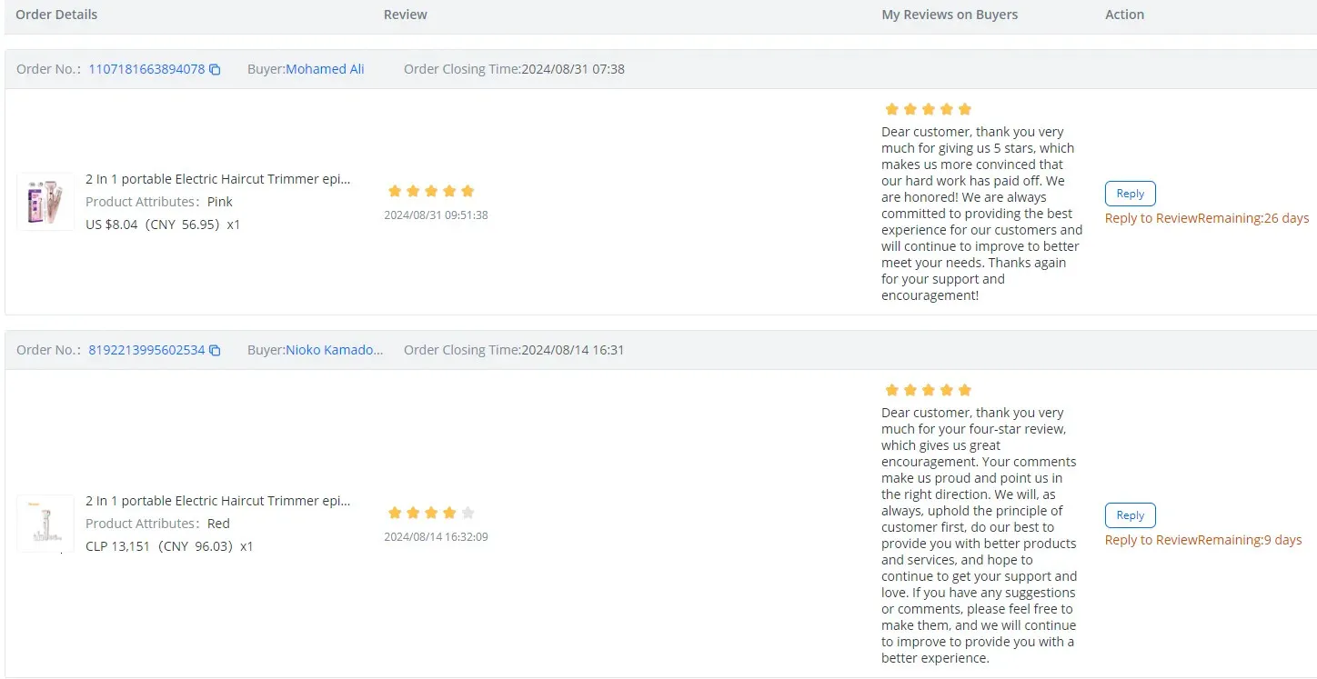Screen dimensions: 1317x679
Task: Click seller's five-star rating for Nioko Kamado
Action: (x=928, y=390)
